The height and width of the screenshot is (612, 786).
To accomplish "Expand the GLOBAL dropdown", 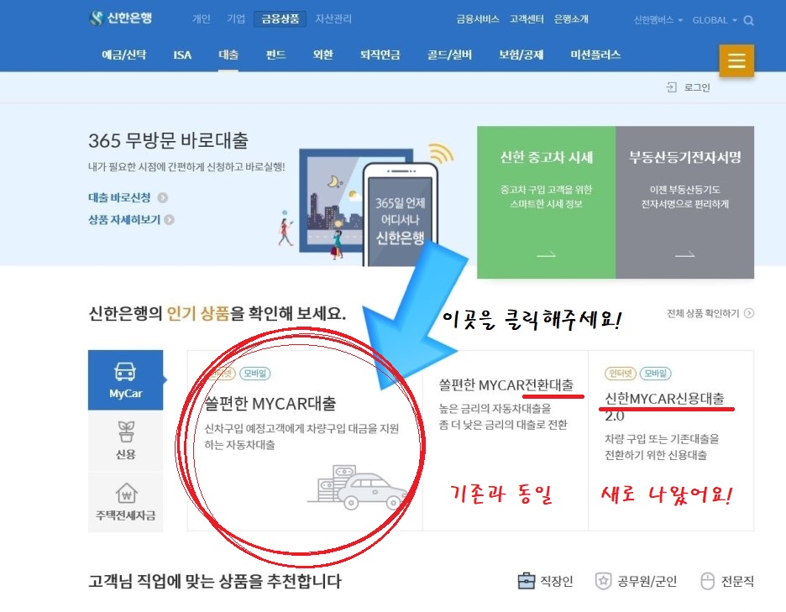I will click(715, 20).
